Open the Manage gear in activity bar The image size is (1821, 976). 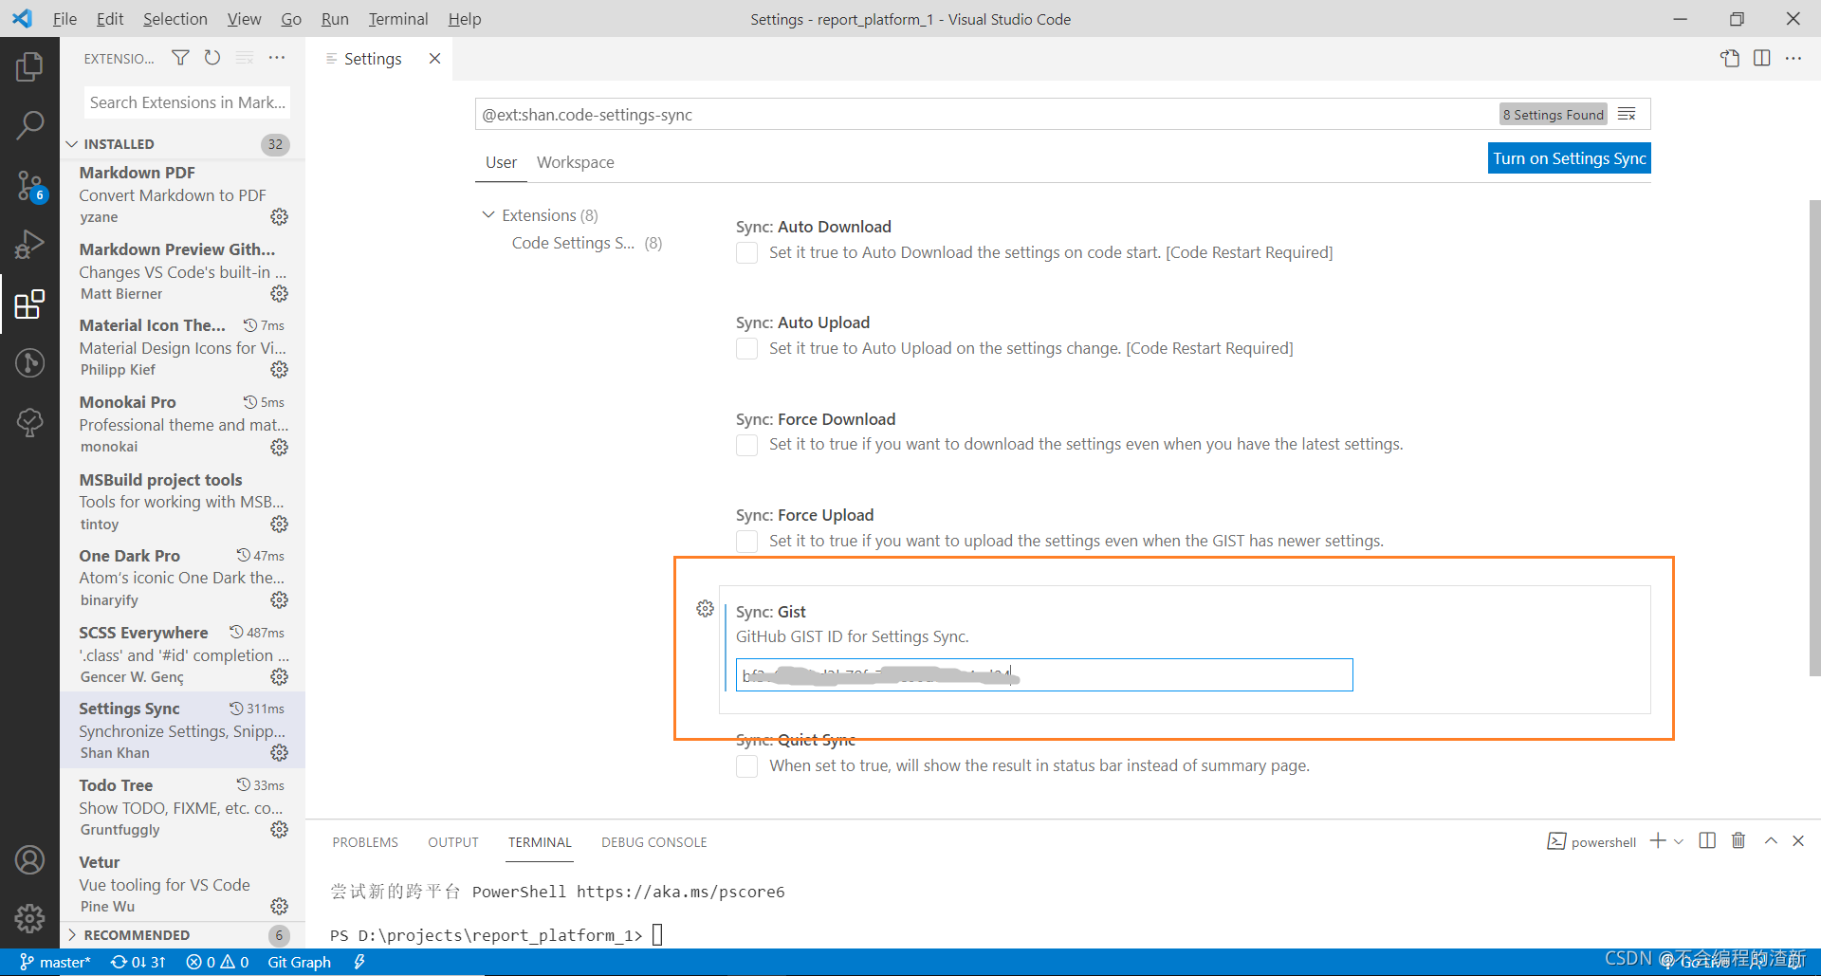coord(29,918)
